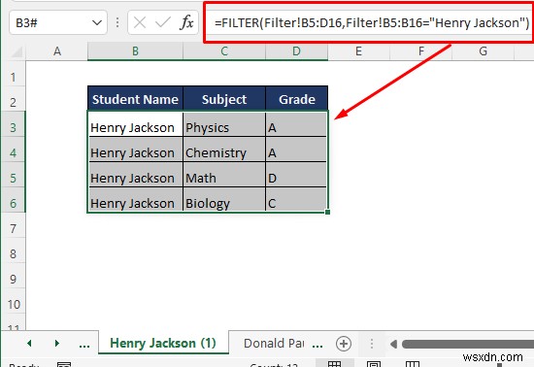
Task: Select column C header
Action: tap(224, 51)
